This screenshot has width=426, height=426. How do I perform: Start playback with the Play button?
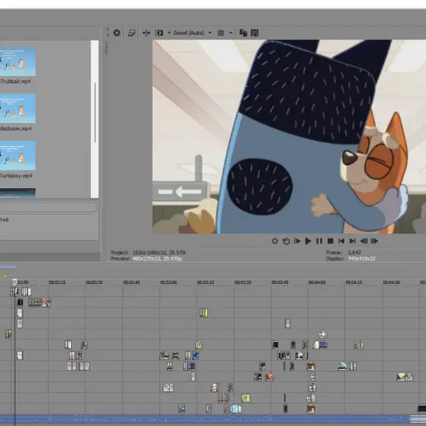tap(308, 241)
